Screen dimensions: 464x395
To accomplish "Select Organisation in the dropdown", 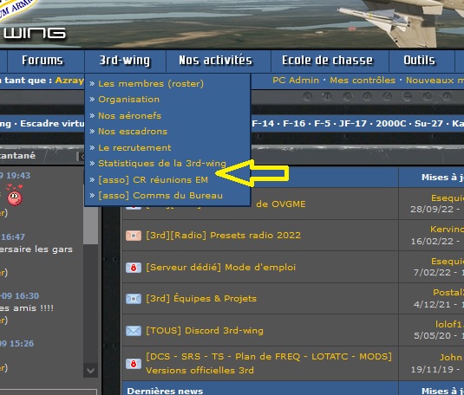I will [x=128, y=100].
